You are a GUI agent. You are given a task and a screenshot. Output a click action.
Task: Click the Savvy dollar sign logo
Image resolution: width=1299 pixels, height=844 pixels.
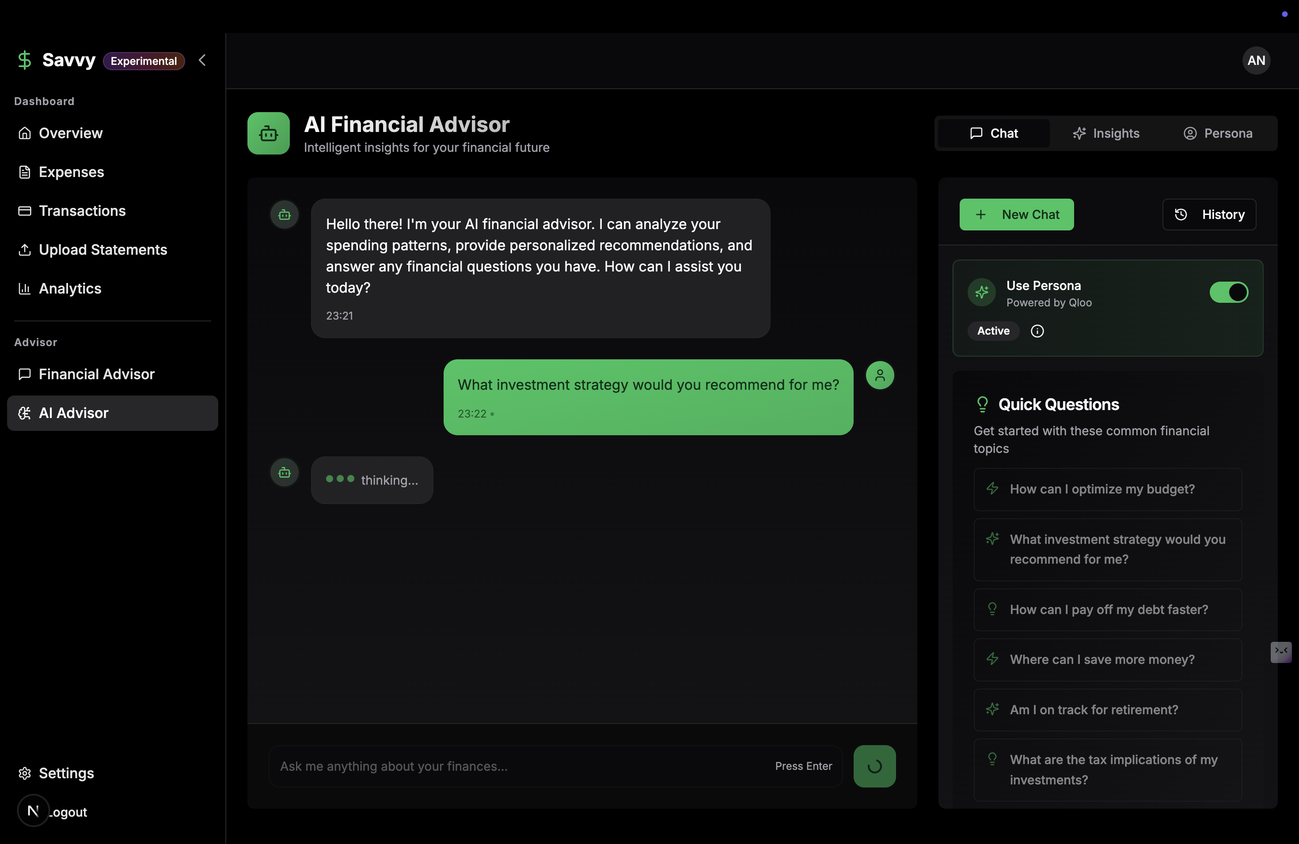[x=25, y=60]
